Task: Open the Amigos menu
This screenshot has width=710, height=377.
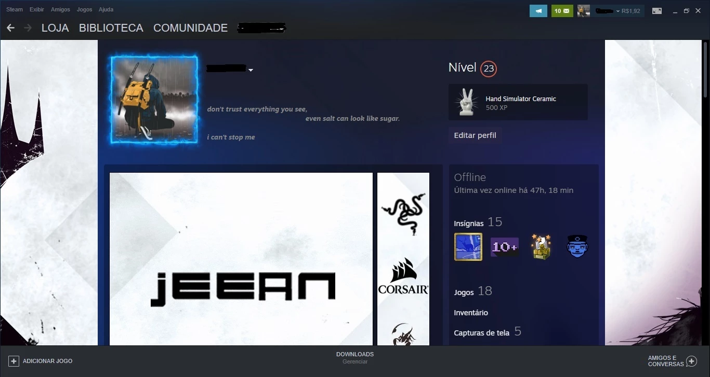Action: coord(60,9)
